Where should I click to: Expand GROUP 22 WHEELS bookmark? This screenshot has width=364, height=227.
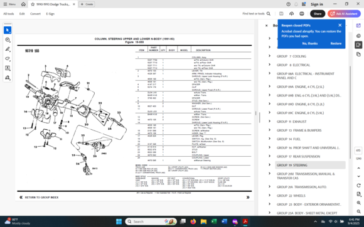coord(269,195)
